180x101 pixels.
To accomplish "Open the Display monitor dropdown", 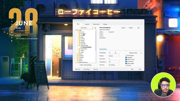I will coord(134,53).
